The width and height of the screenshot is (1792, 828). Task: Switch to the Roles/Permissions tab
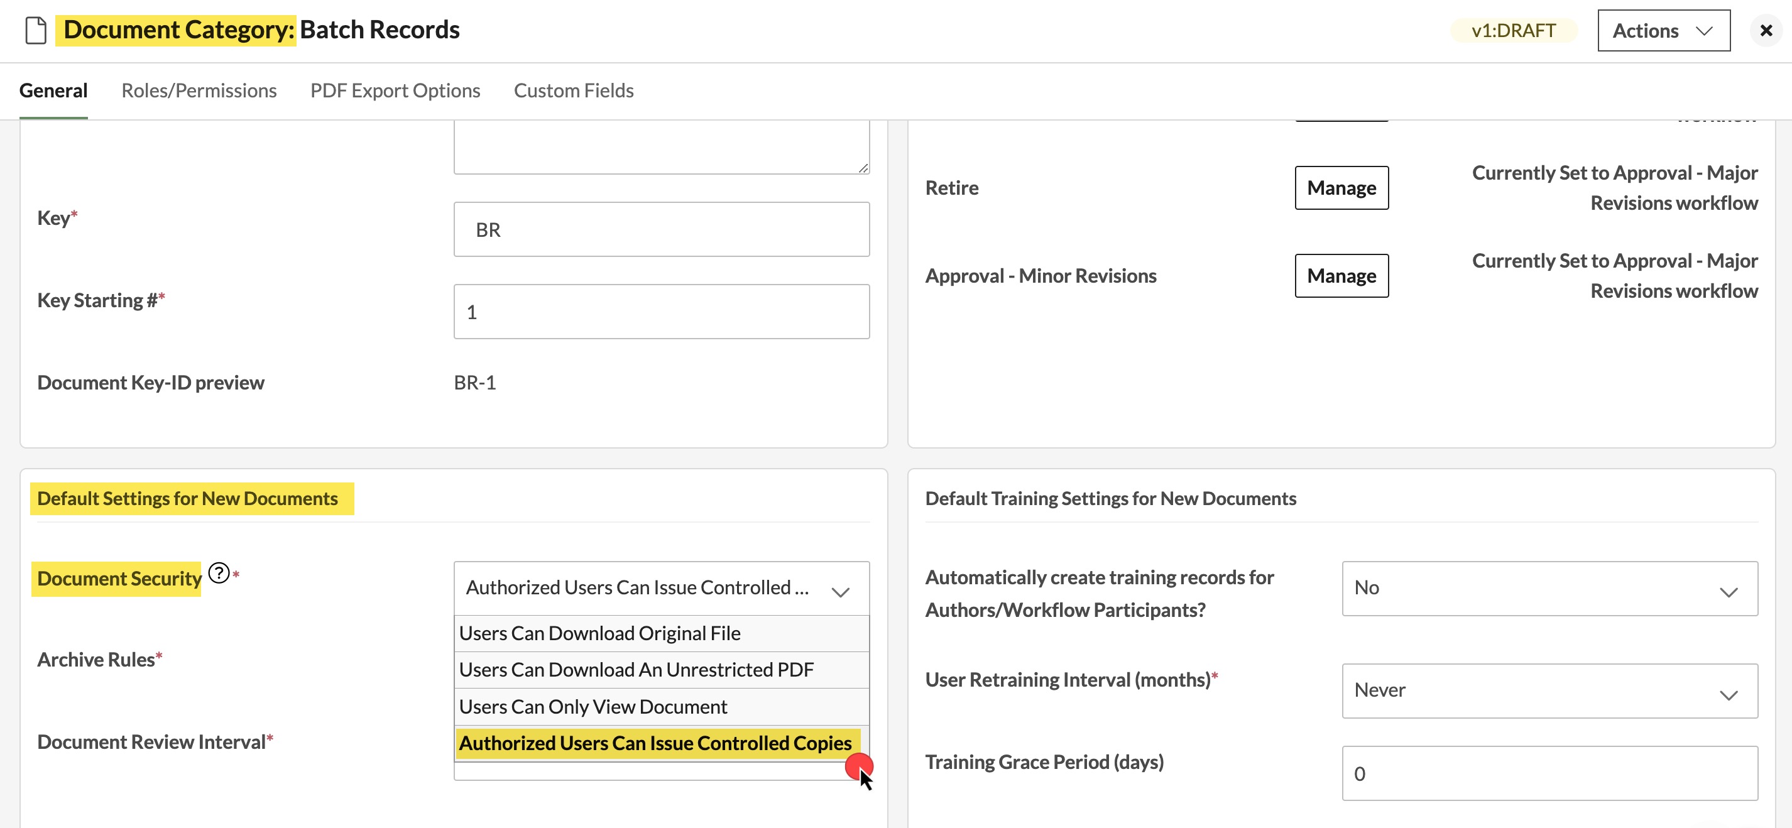199,90
